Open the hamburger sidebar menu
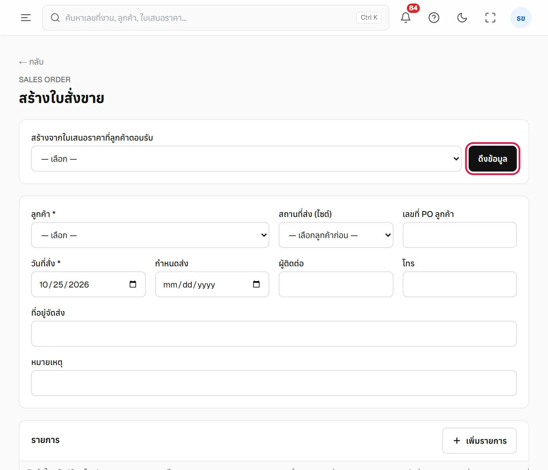The image size is (548, 470). (x=26, y=18)
